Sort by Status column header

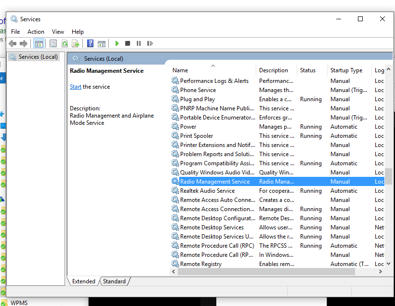click(312, 70)
